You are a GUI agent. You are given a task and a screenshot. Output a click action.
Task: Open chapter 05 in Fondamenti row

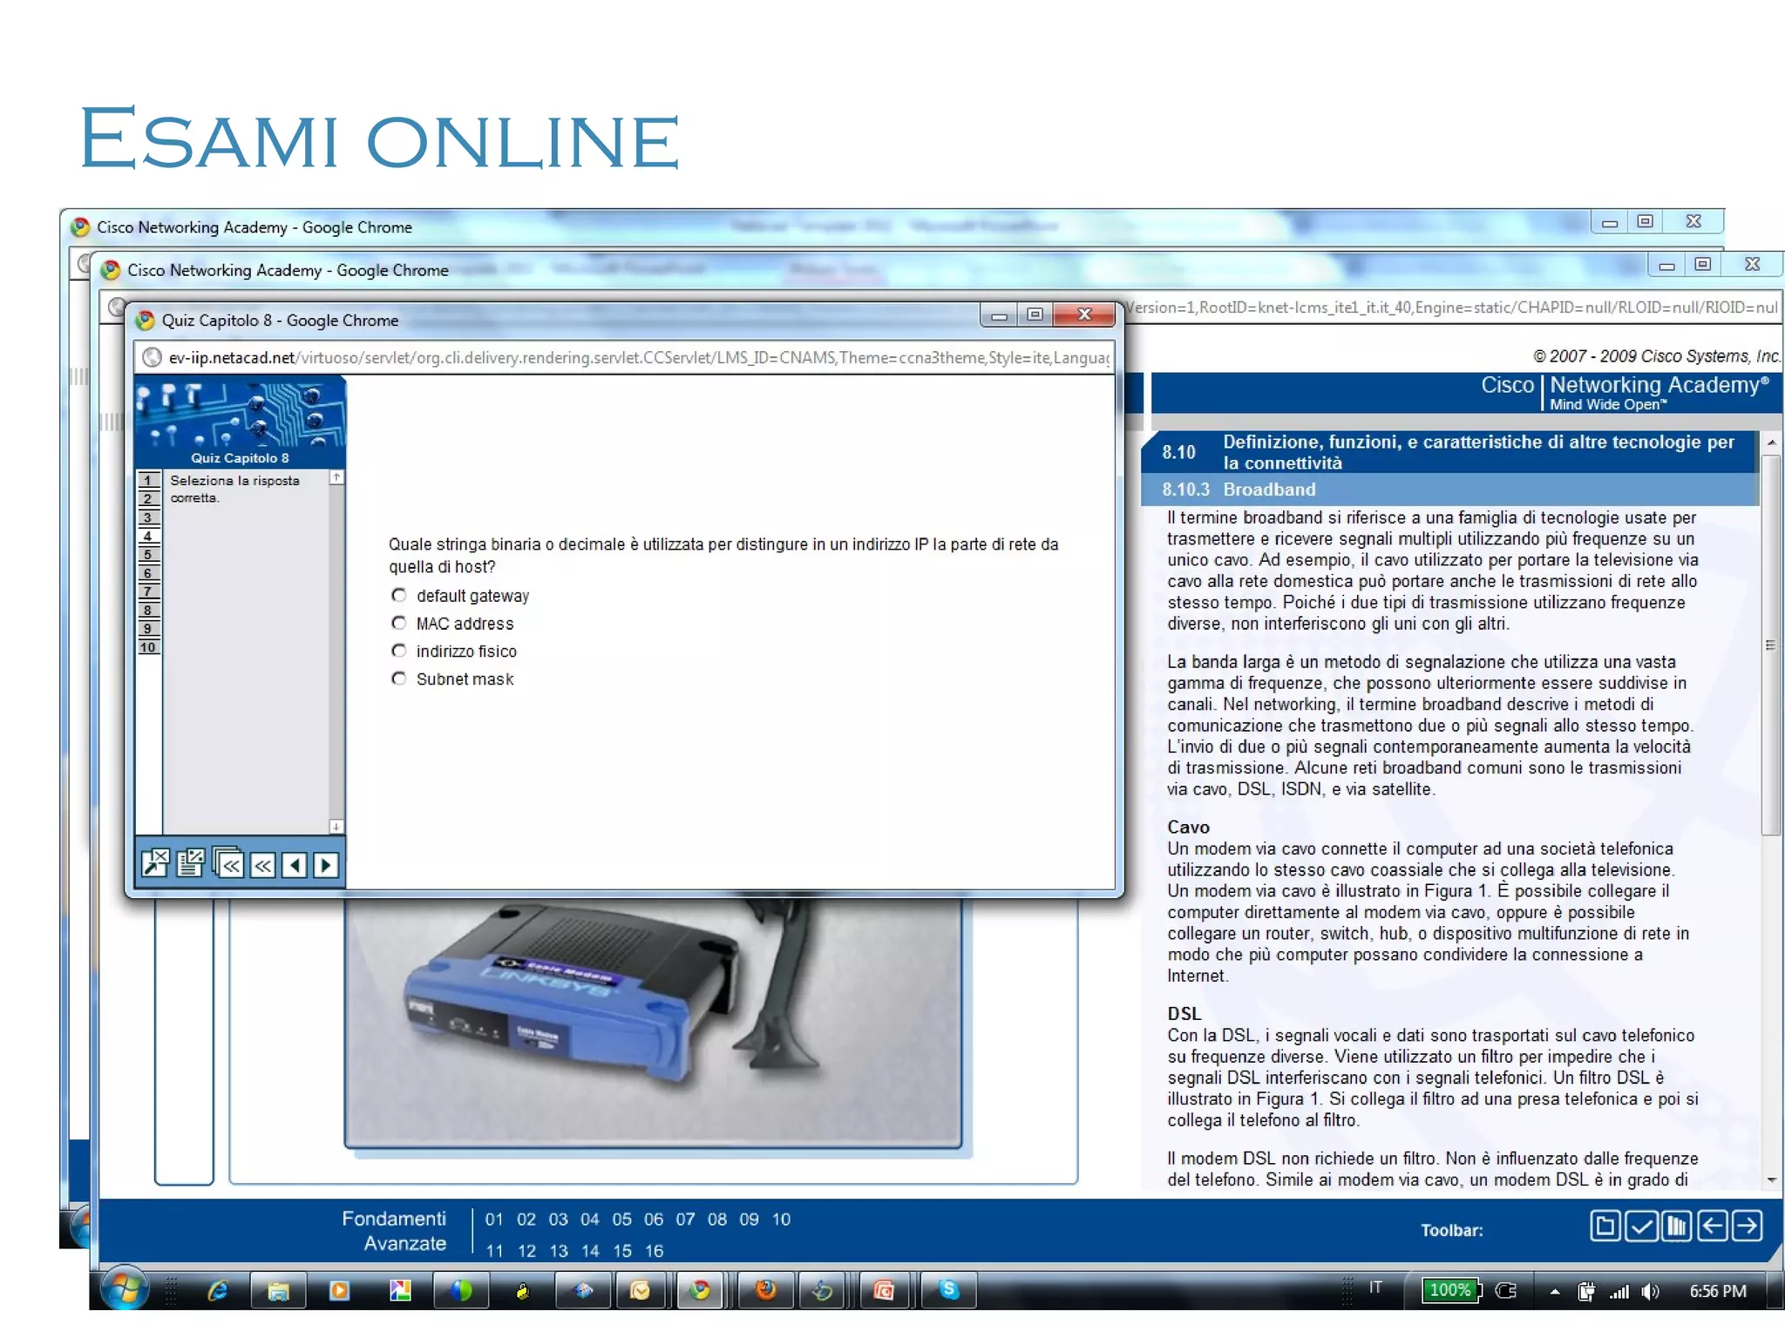[621, 1220]
